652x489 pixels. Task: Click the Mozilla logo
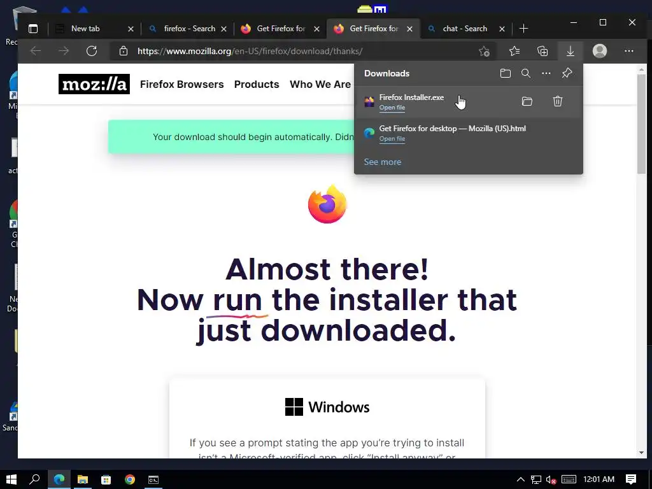click(x=94, y=84)
